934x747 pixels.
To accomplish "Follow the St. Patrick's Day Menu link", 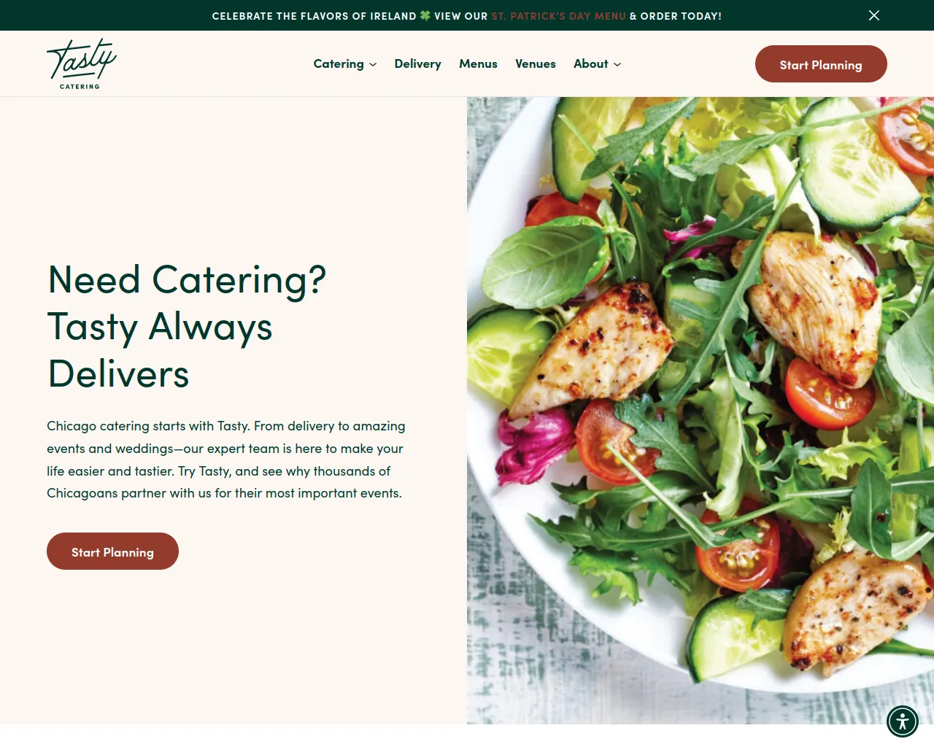I will click(x=558, y=16).
